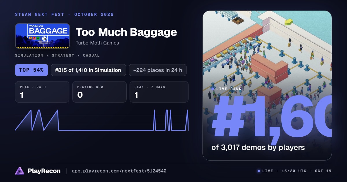Click the #815 of 1,410 in Simulation badge
347x182 pixels.
tap(88, 70)
